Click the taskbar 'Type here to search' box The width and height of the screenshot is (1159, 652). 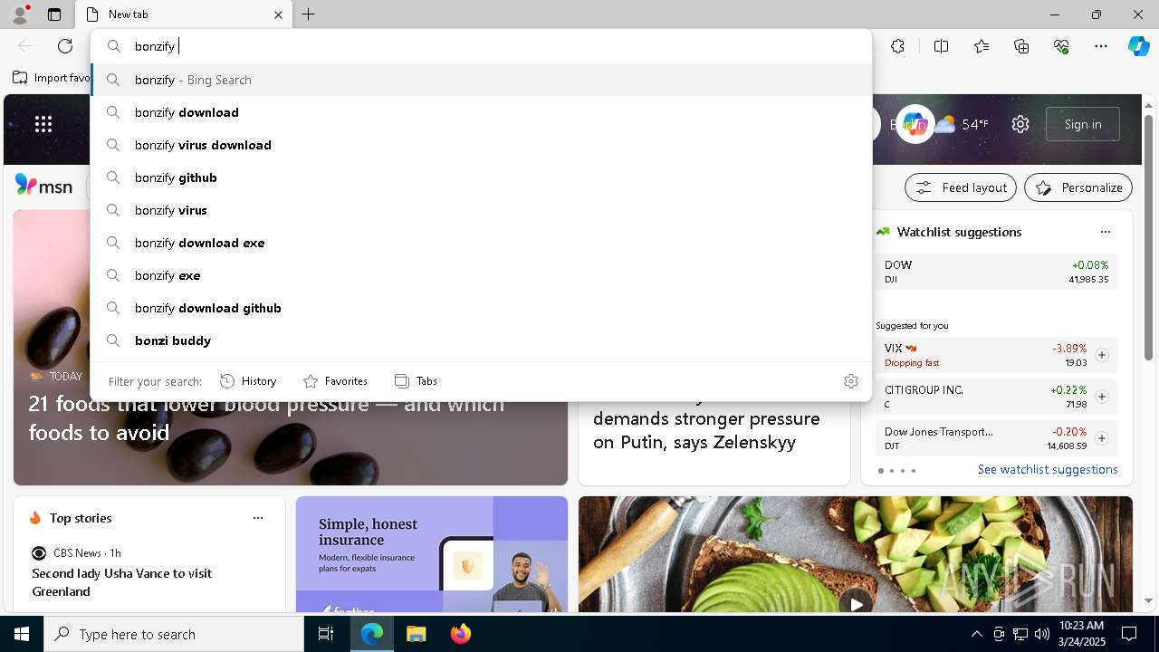tap(174, 634)
